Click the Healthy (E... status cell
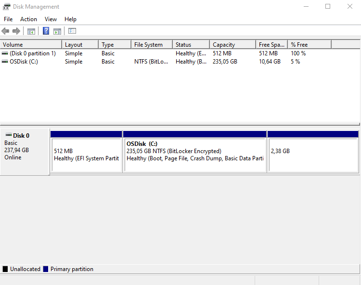This screenshot has height=285, width=361. click(x=191, y=53)
